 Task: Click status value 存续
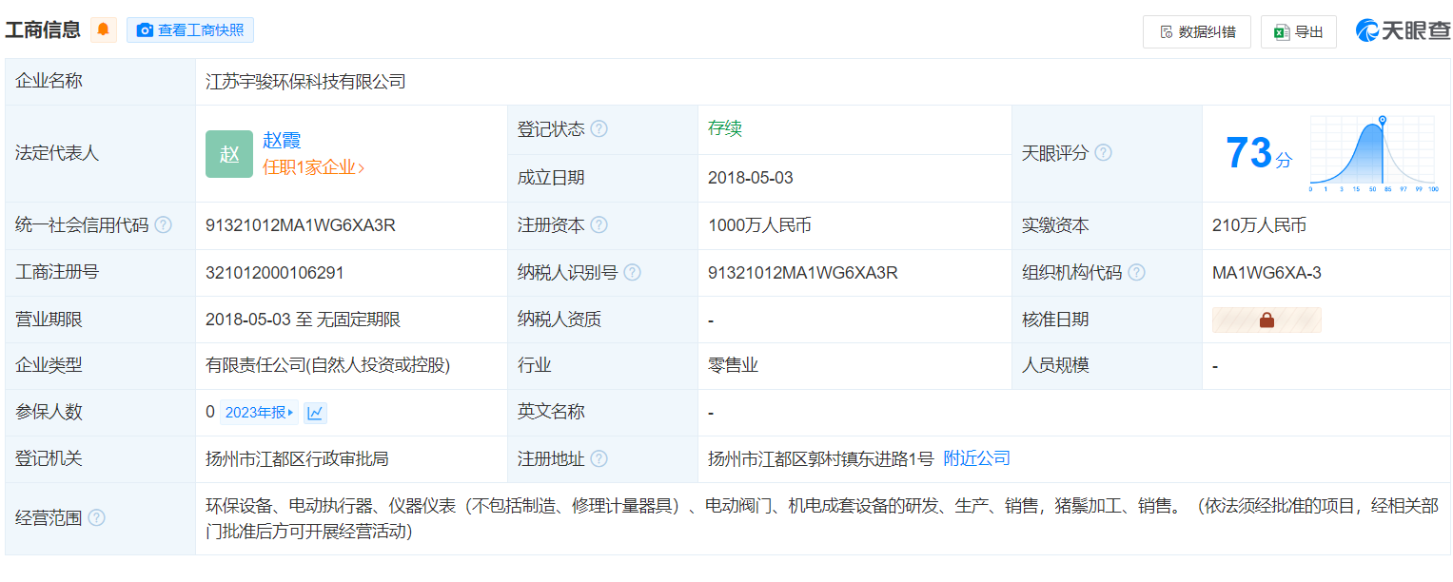(x=725, y=128)
